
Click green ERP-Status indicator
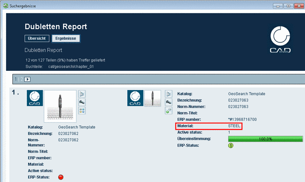tap(231, 145)
